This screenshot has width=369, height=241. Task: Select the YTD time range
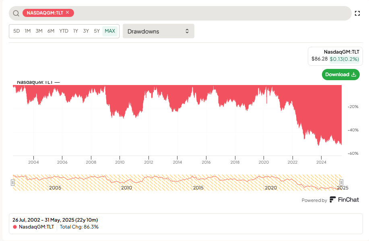click(64, 31)
